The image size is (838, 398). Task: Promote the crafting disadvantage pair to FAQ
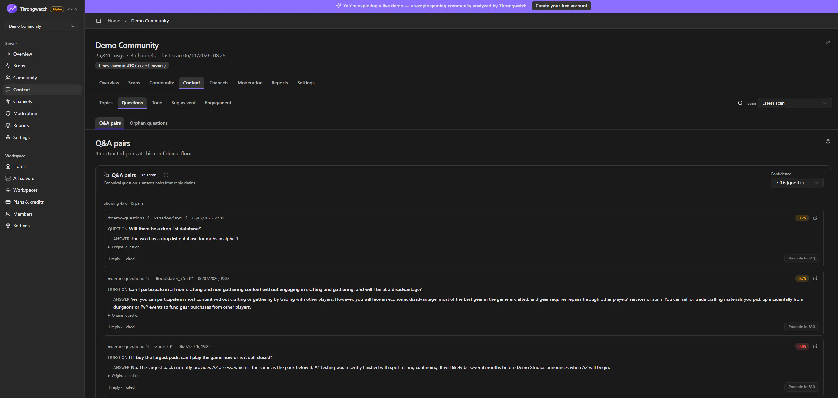coord(802,327)
